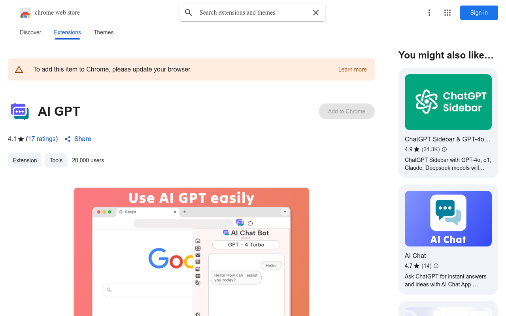The width and height of the screenshot is (506, 316).
Task: Click the warning triangle icon in banner
Action: (x=19, y=70)
